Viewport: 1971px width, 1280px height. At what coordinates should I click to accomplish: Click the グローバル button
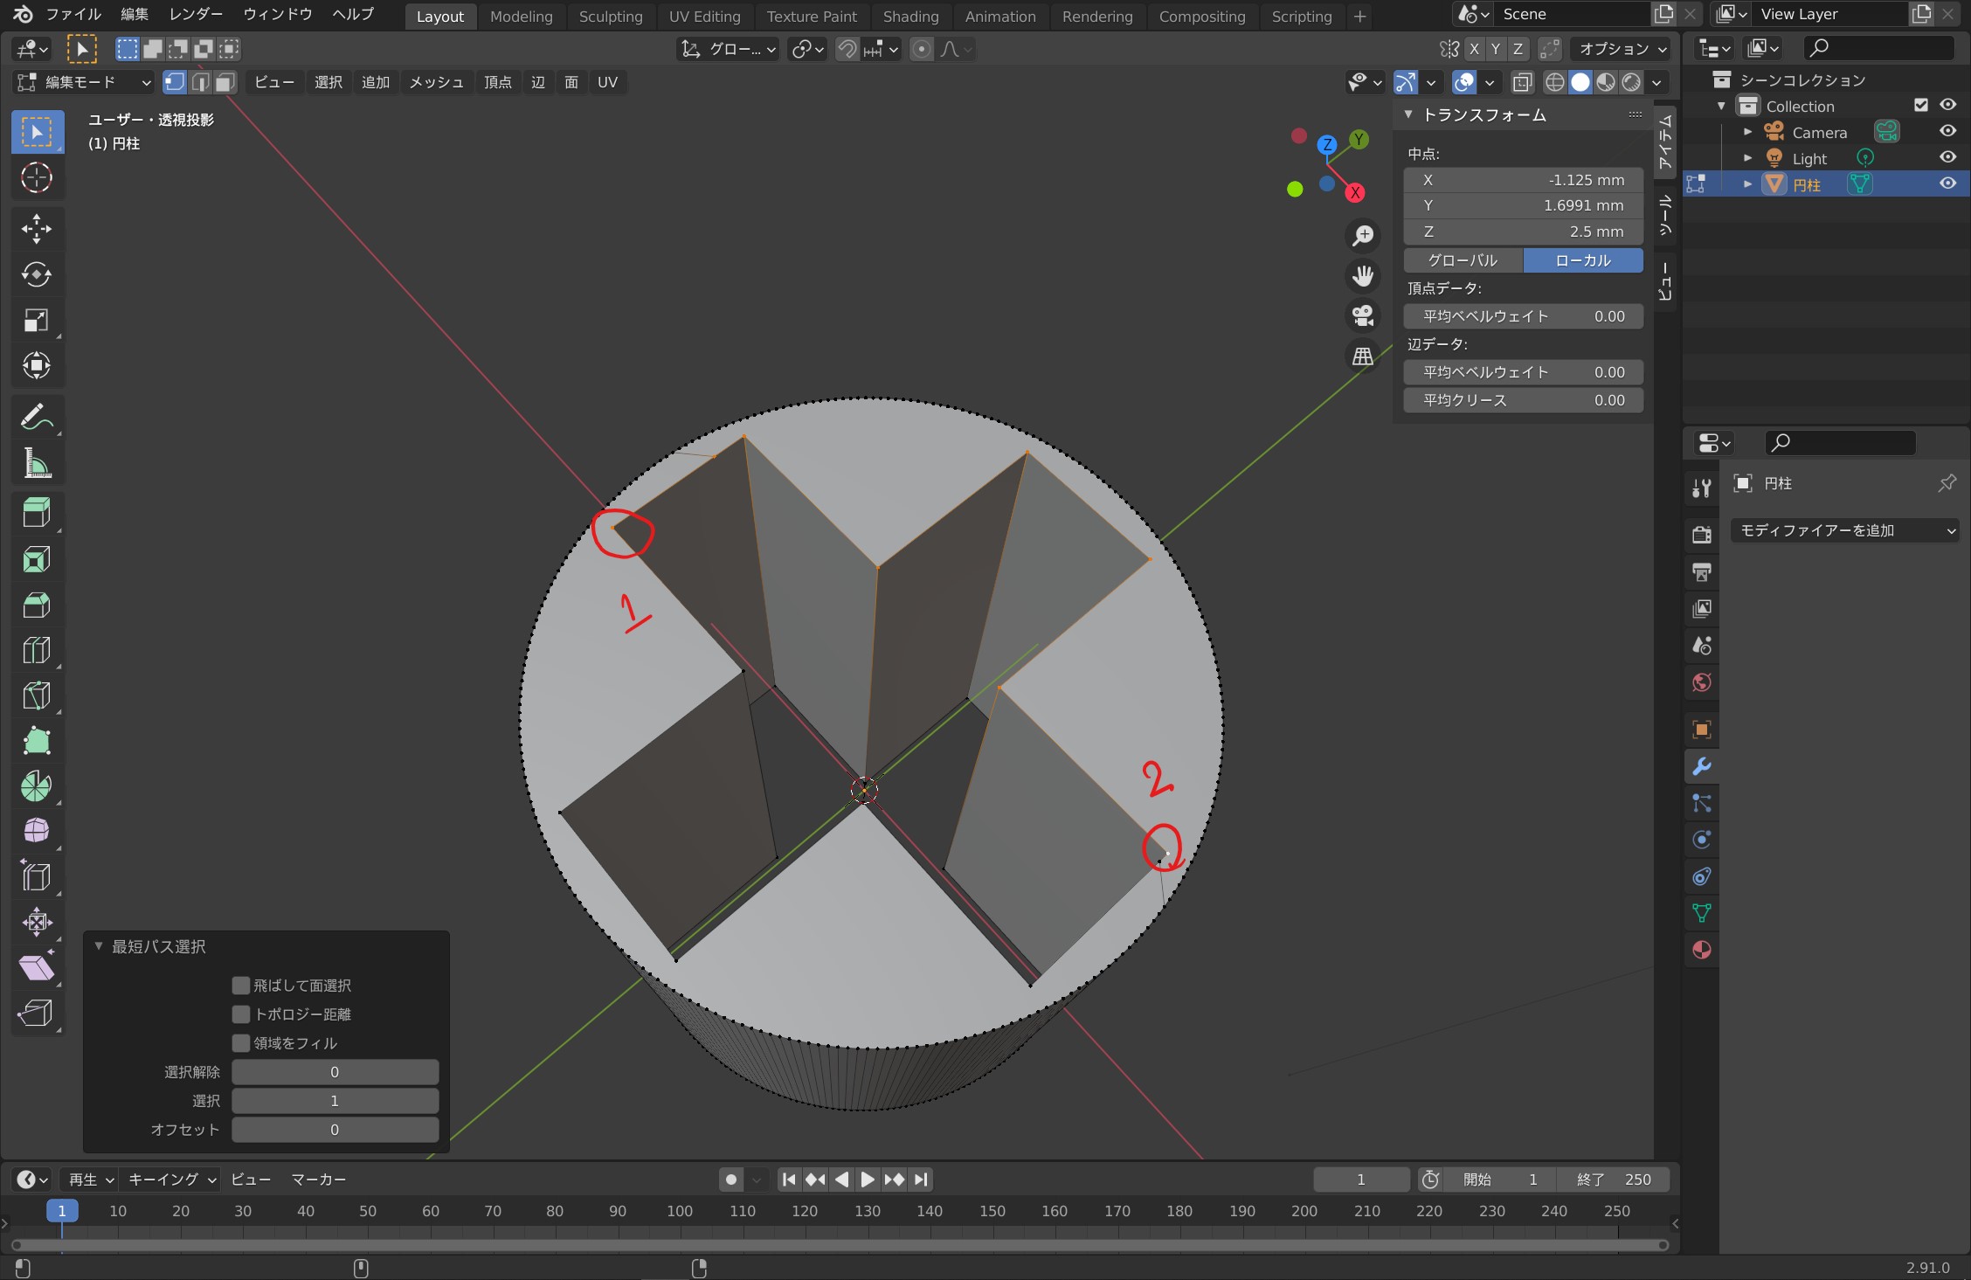click(x=1463, y=260)
